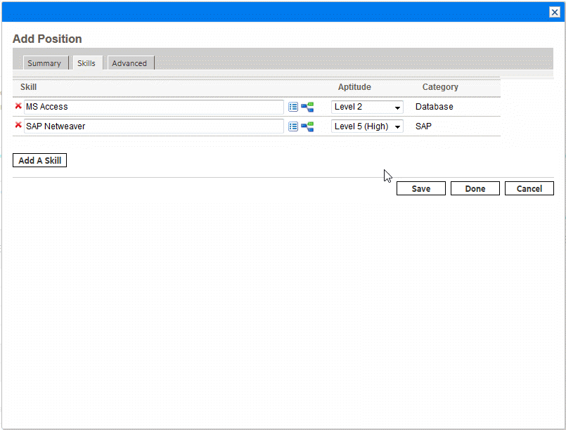
Task: Select the Skills tab
Action: (x=86, y=63)
